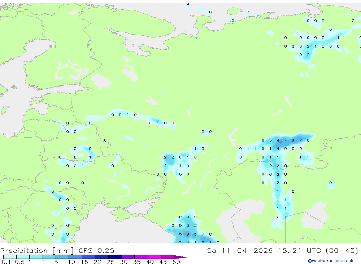This screenshot has height=264, width=361.
Task: Click the legend scale label "20"
Action: point(97,262)
